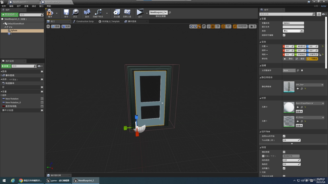Open the 文件 (File) menu
This screenshot has width=328, height=184.
point(4,6)
